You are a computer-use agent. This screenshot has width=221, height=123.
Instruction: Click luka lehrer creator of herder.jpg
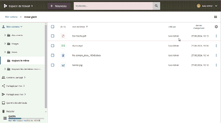pyautogui.click(x=174, y=65)
